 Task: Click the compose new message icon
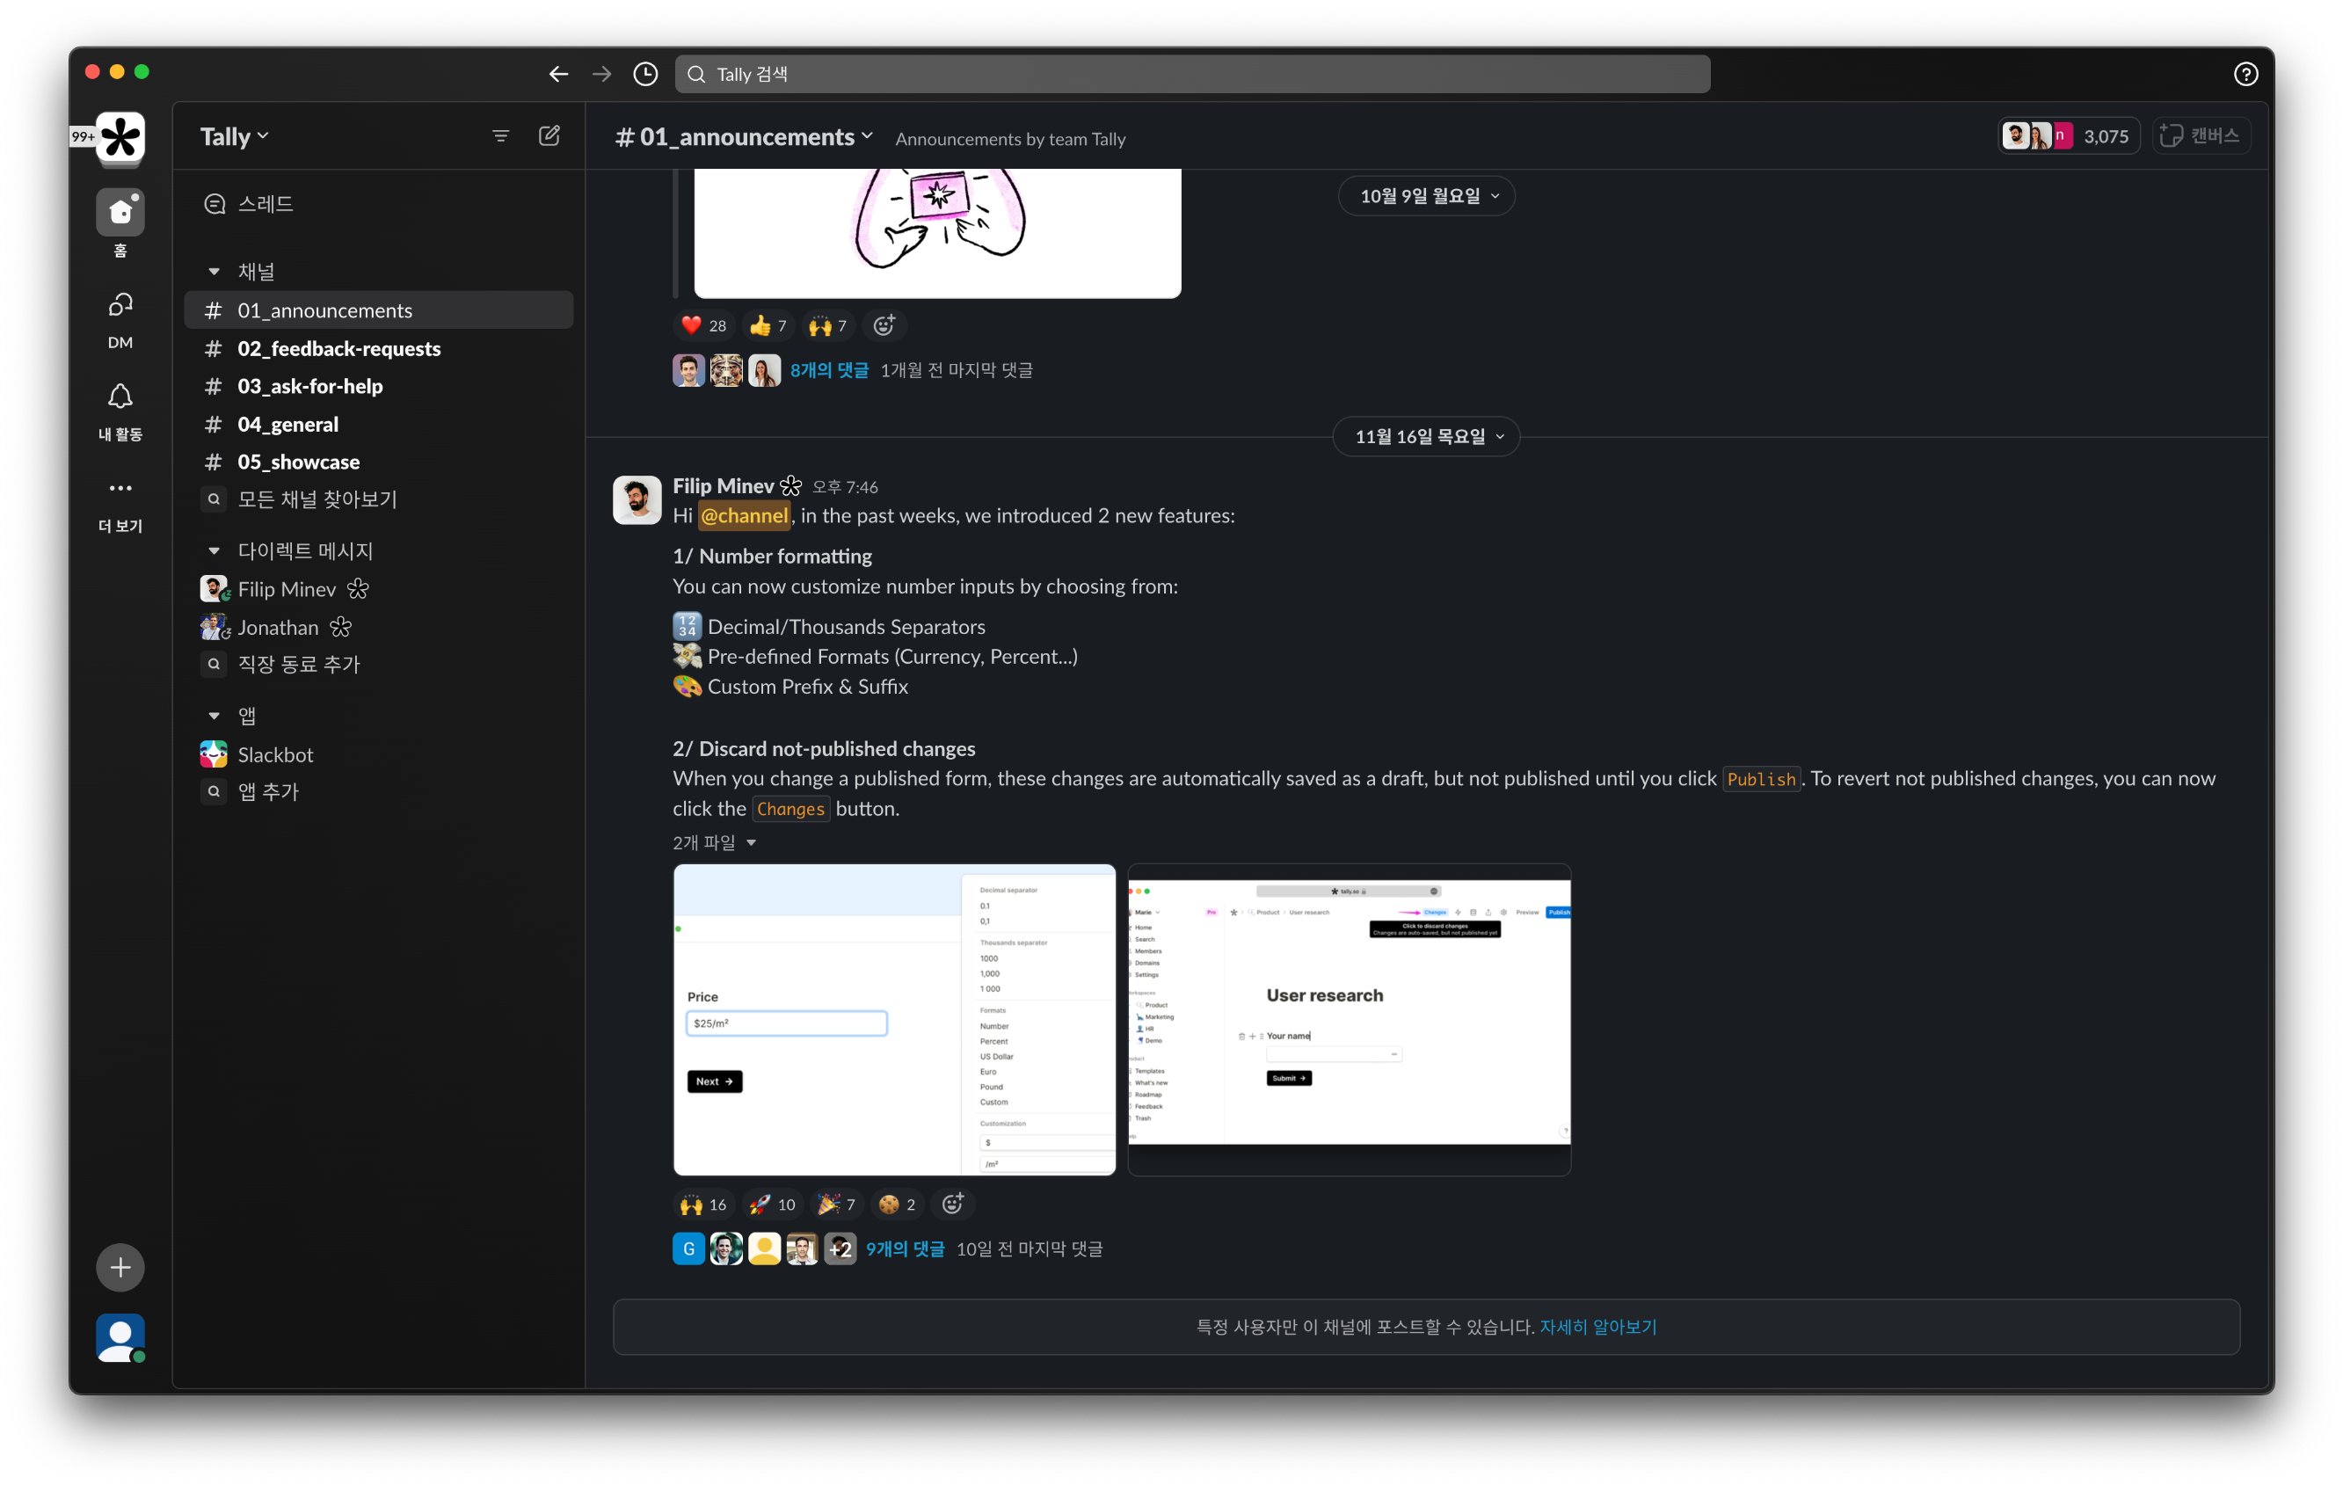click(549, 135)
